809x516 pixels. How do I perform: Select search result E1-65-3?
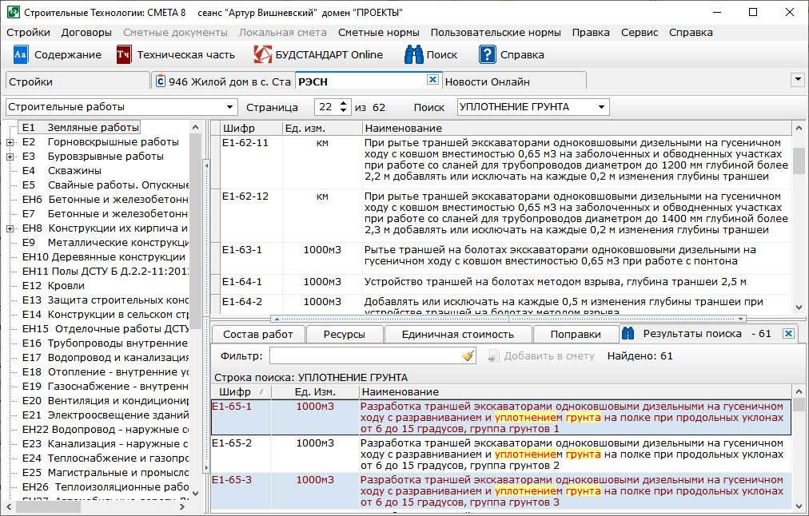click(501, 491)
